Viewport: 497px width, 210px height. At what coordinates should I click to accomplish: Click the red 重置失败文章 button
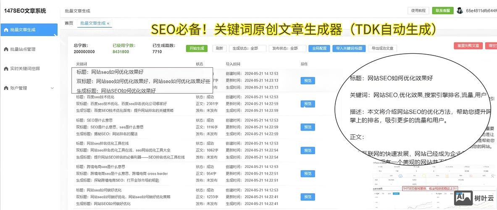tap(468, 46)
